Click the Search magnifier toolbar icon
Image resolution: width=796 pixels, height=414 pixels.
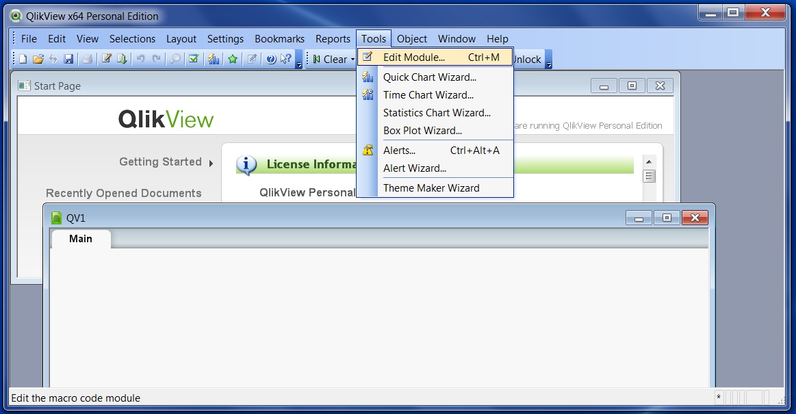tap(175, 59)
